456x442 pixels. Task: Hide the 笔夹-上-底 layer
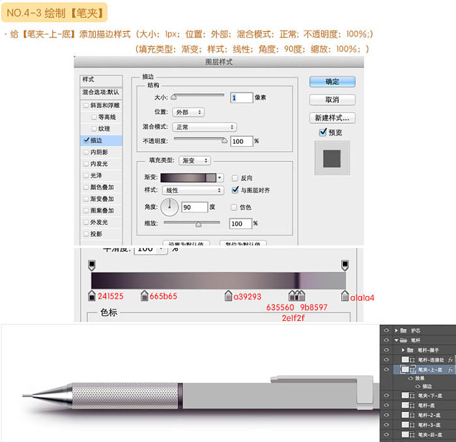(x=386, y=369)
